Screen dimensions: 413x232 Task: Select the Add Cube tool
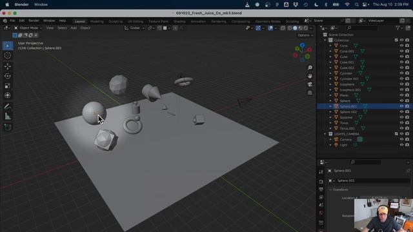pos(8,128)
